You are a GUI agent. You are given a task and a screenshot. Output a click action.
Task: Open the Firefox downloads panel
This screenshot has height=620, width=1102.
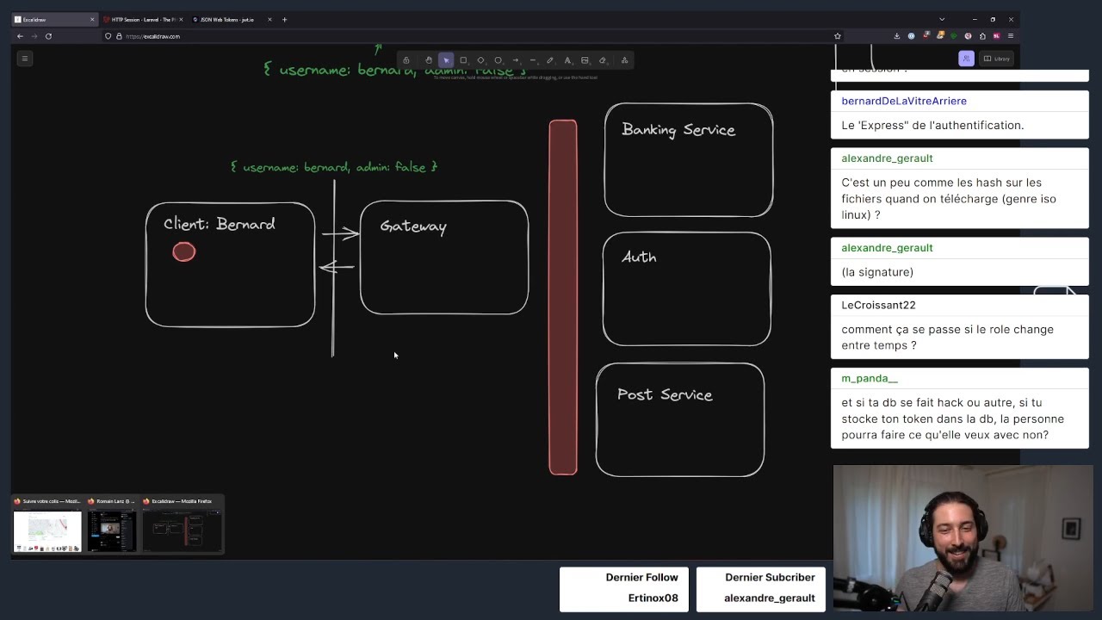897,36
